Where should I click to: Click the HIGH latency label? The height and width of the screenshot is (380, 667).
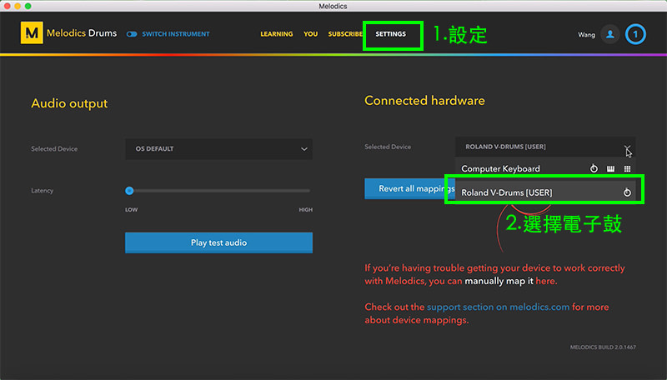(x=305, y=209)
